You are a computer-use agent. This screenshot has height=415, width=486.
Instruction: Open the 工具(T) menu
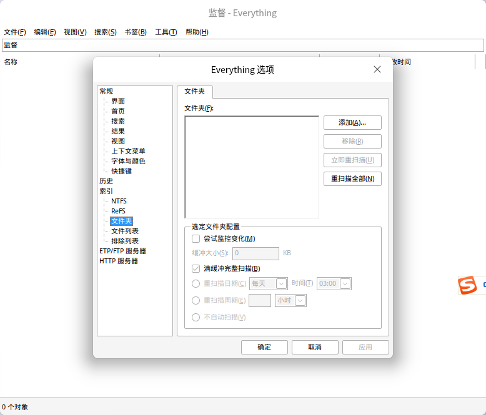(x=166, y=32)
